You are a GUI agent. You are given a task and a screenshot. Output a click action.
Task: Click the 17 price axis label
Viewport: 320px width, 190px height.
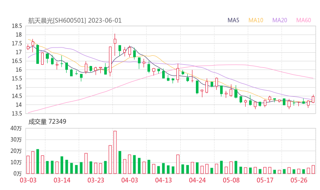[19, 52]
